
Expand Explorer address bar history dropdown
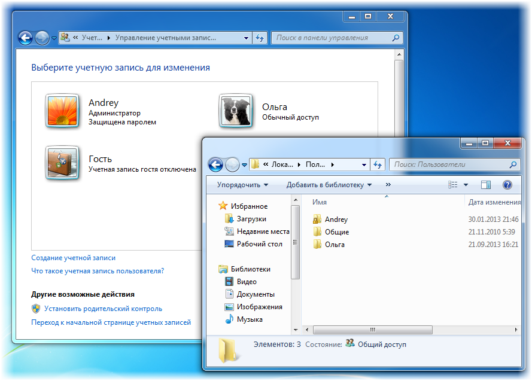[364, 164]
